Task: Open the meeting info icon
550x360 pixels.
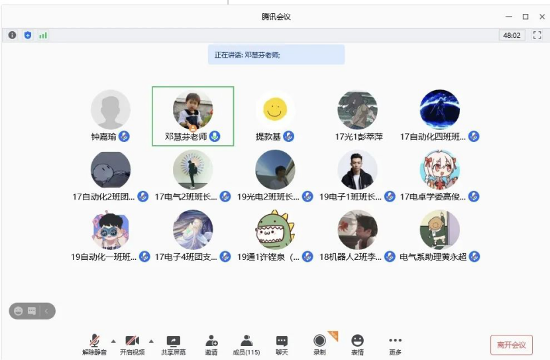Action: [x=13, y=35]
